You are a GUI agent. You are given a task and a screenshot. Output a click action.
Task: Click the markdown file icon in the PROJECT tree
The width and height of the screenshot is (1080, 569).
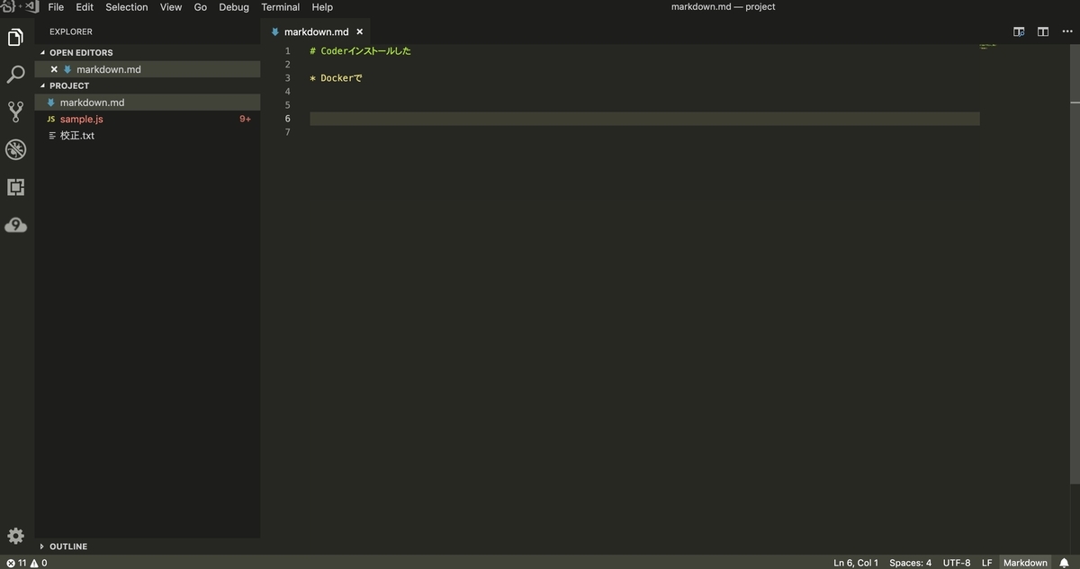click(51, 102)
